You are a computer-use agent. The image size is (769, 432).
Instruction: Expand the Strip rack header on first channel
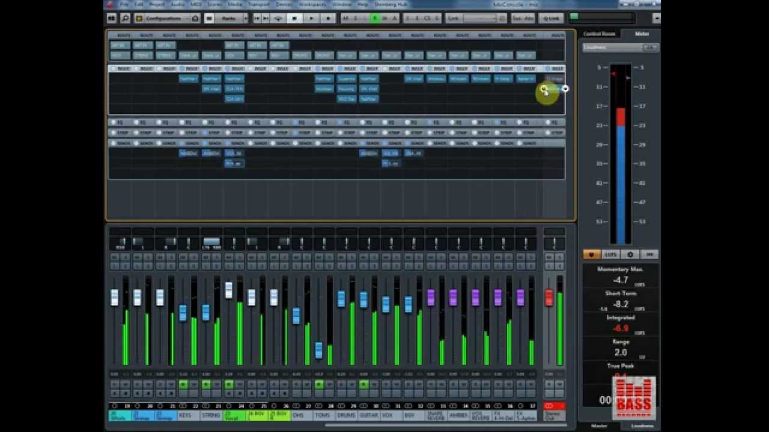(x=120, y=133)
